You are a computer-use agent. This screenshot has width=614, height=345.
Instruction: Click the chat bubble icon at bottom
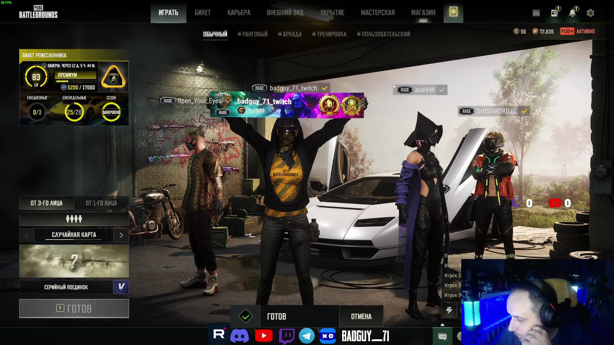click(x=442, y=336)
